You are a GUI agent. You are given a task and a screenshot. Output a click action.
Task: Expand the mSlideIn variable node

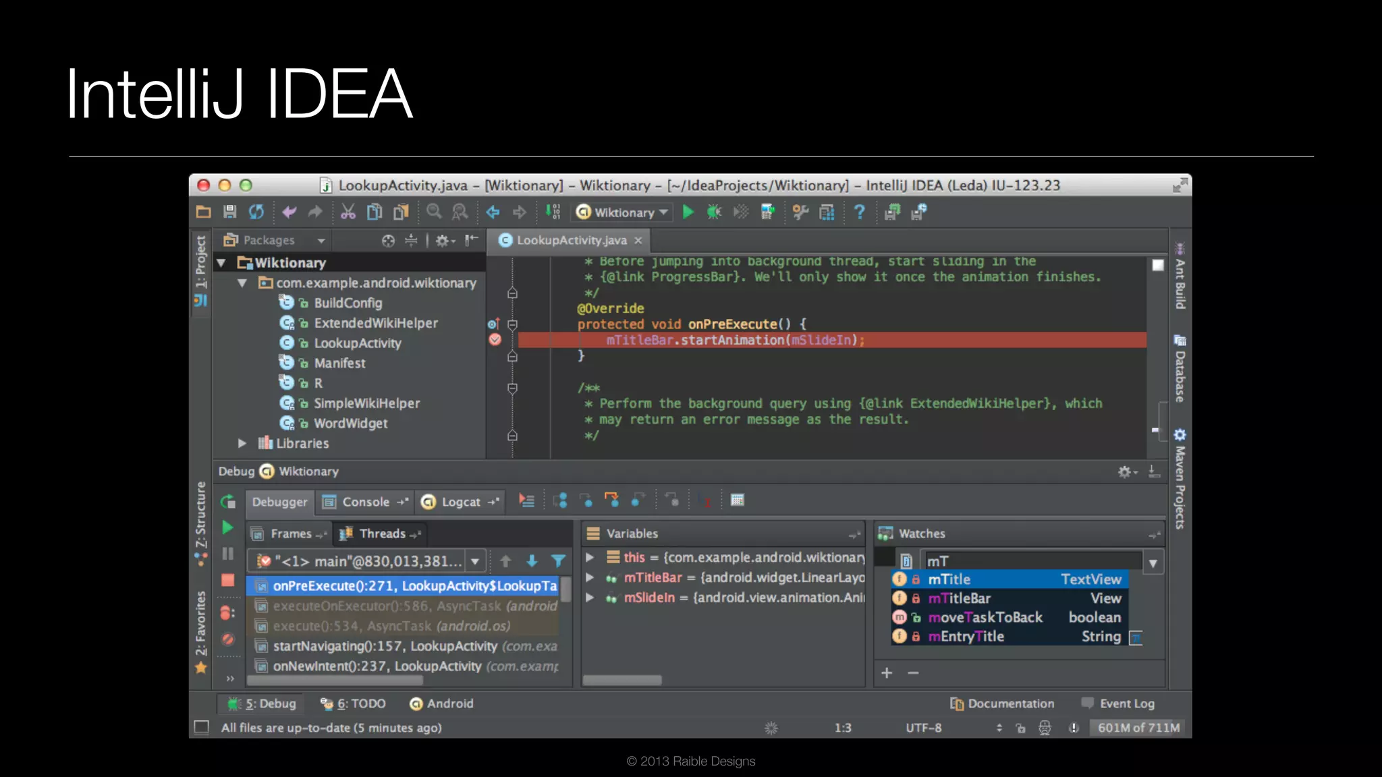click(590, 598)
